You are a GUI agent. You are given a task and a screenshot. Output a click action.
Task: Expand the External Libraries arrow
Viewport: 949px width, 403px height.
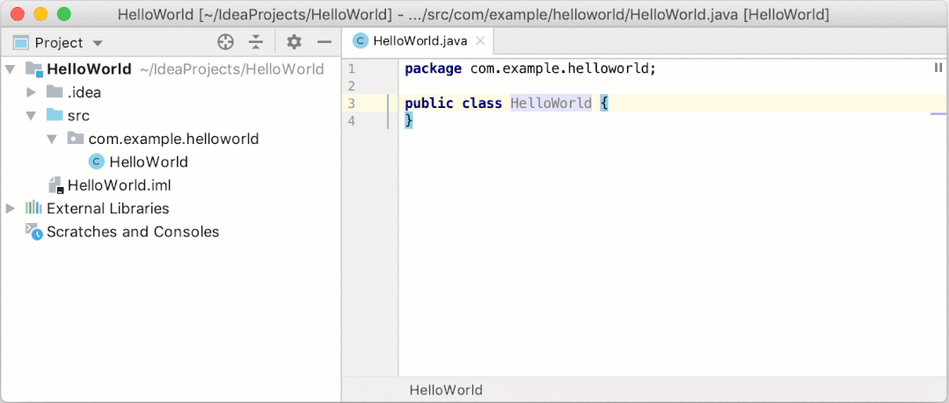tap(10, 208)
